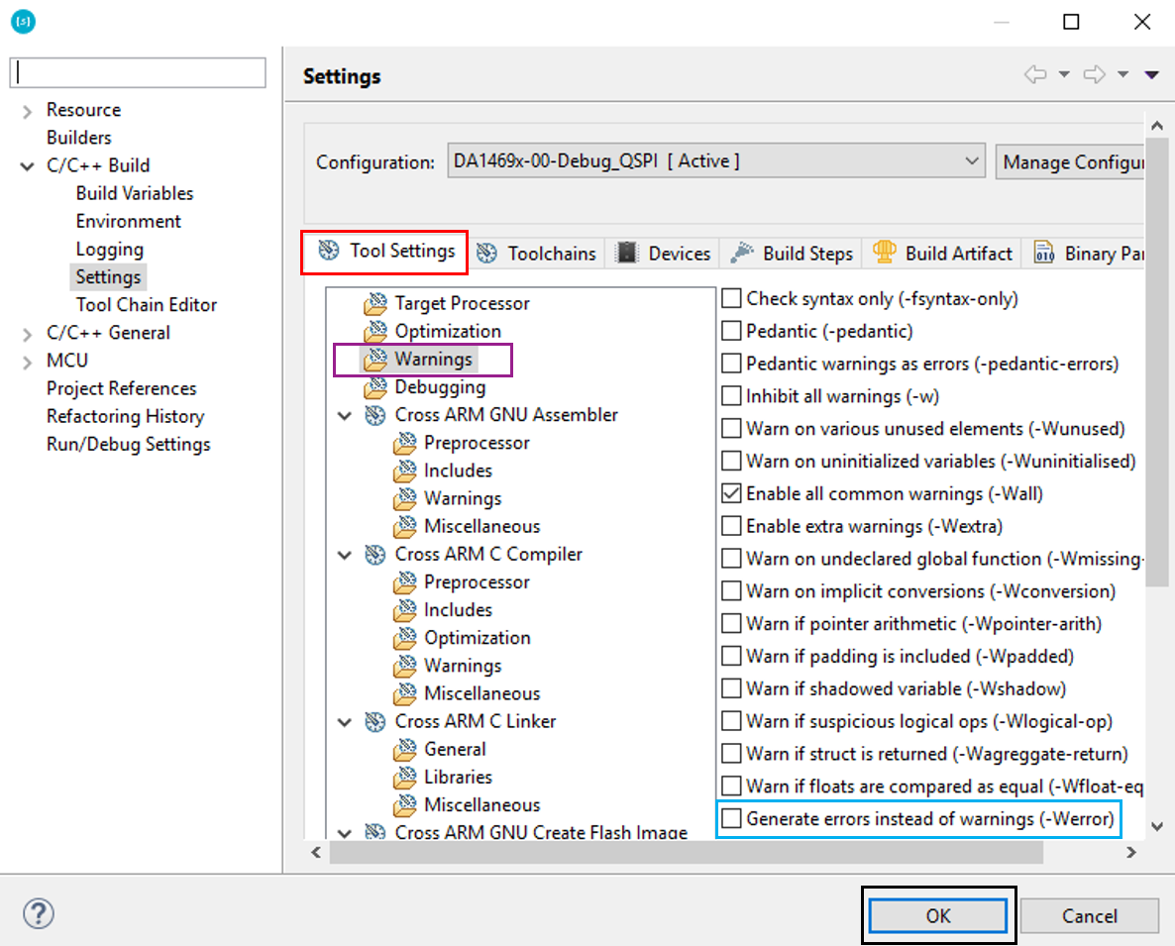1175x946 pixels.
Task: Expand the C/C++ General node
Action: [27, 334]
